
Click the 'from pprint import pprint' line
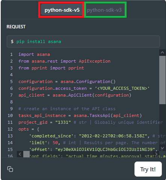point(51,68)
